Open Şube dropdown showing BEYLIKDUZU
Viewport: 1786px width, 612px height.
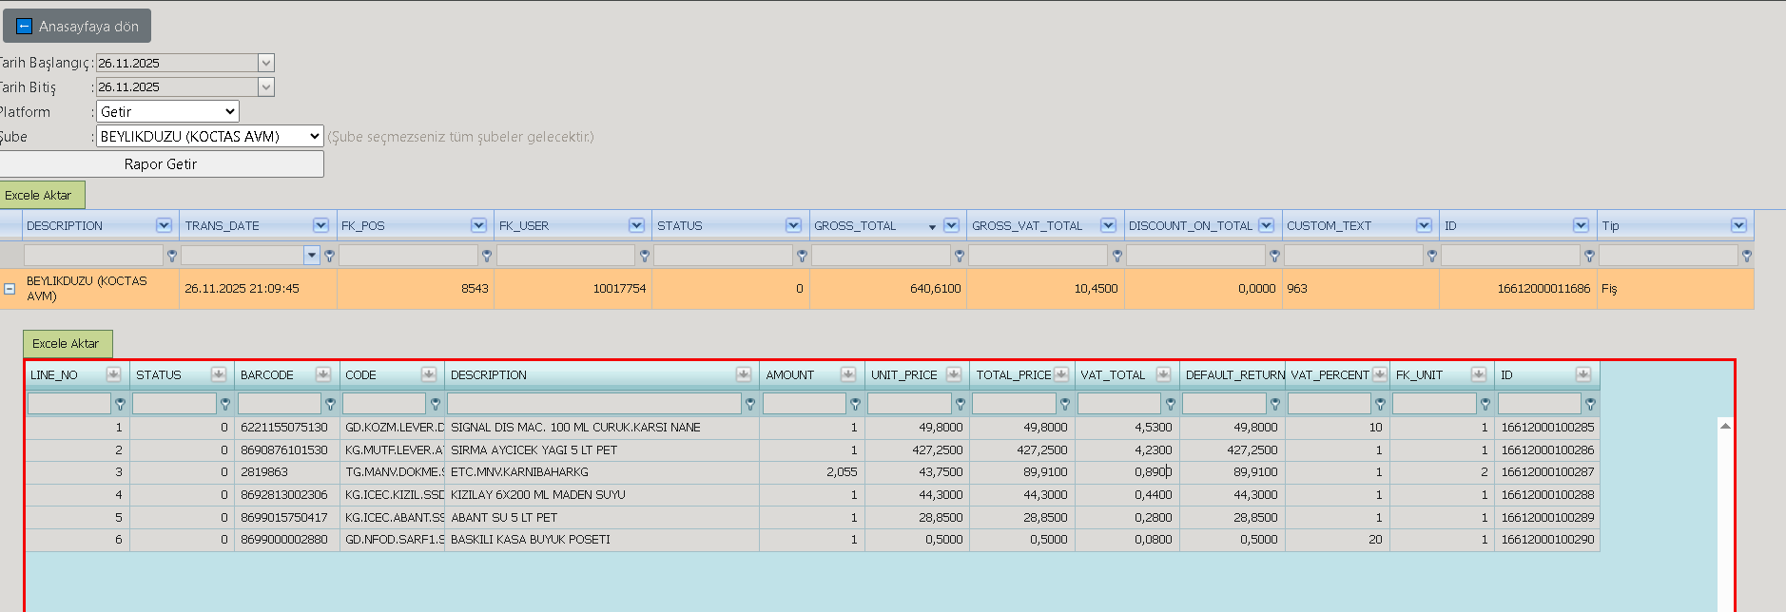tap(210, 136)
